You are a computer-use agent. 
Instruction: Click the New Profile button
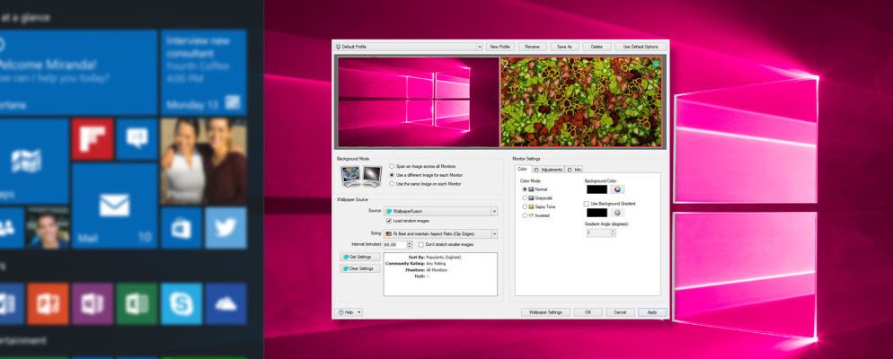tap(500, 47)
